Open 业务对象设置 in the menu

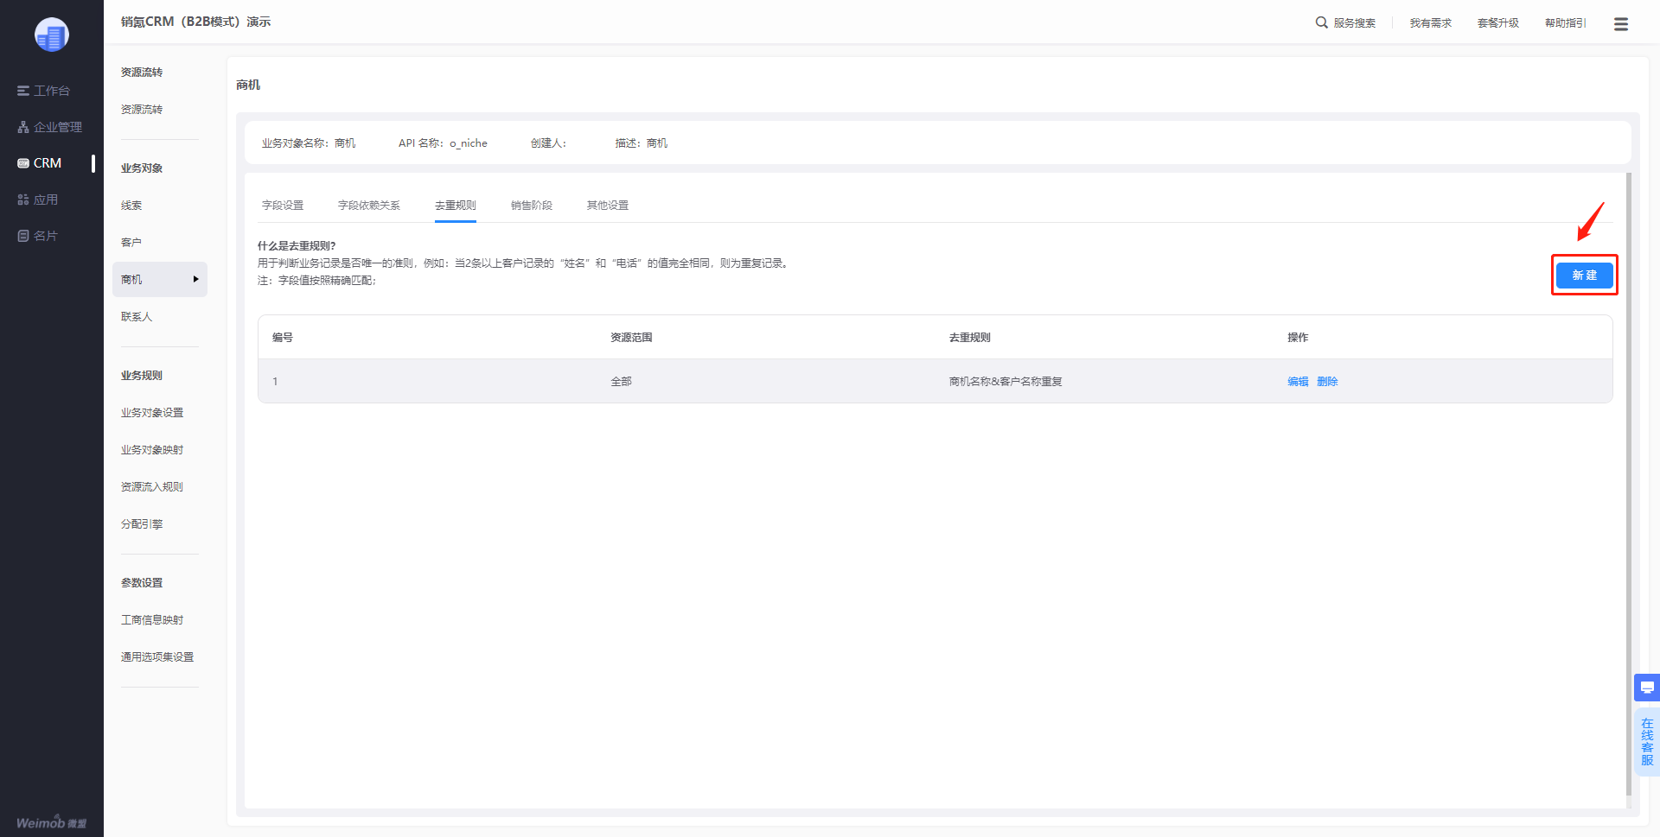click(x=152, y=413)
